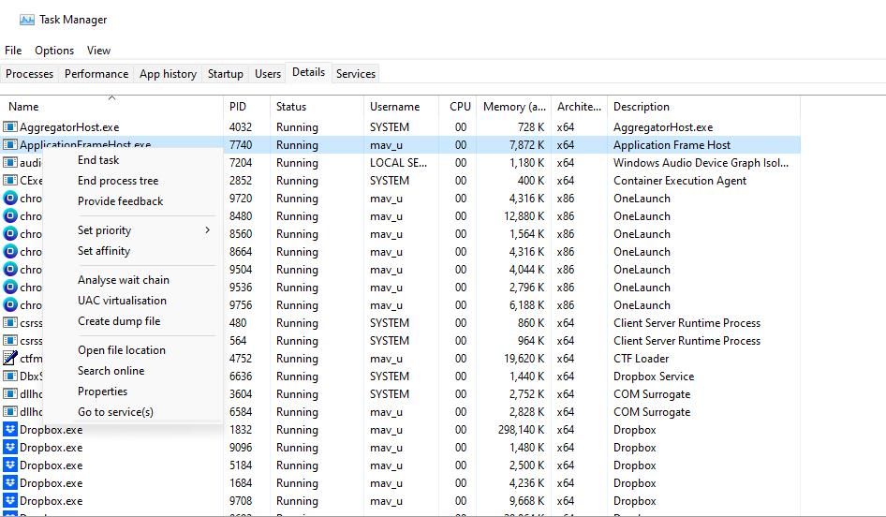Switch to the Performance tab

(96, 74)
